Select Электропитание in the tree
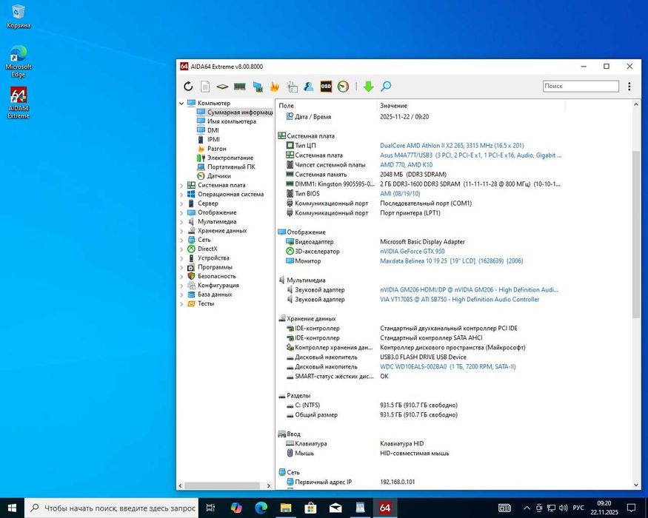The height and width of the screenshot is (518, 648). [225, 158]
